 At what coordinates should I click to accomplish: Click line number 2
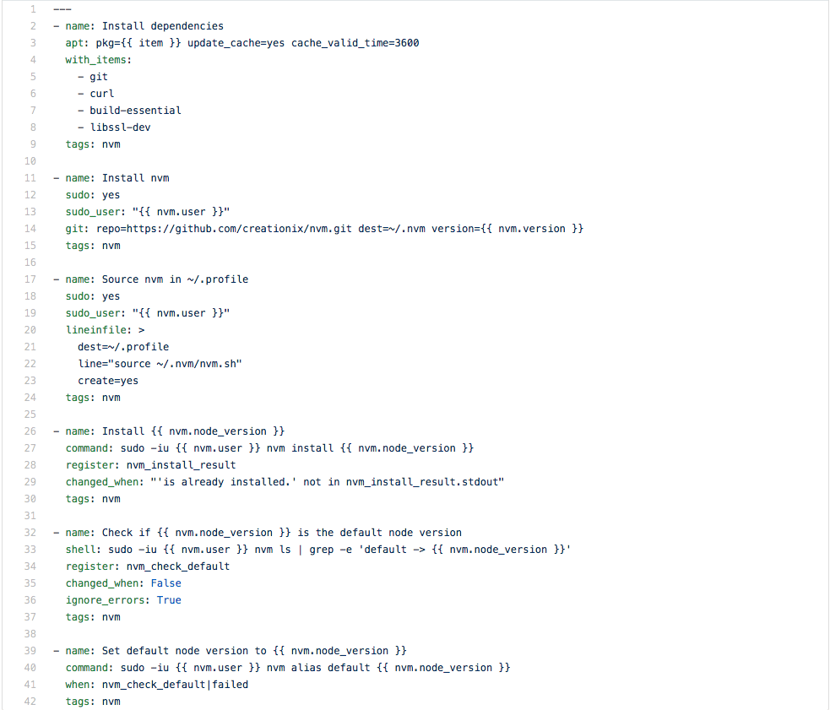(32, 26)
